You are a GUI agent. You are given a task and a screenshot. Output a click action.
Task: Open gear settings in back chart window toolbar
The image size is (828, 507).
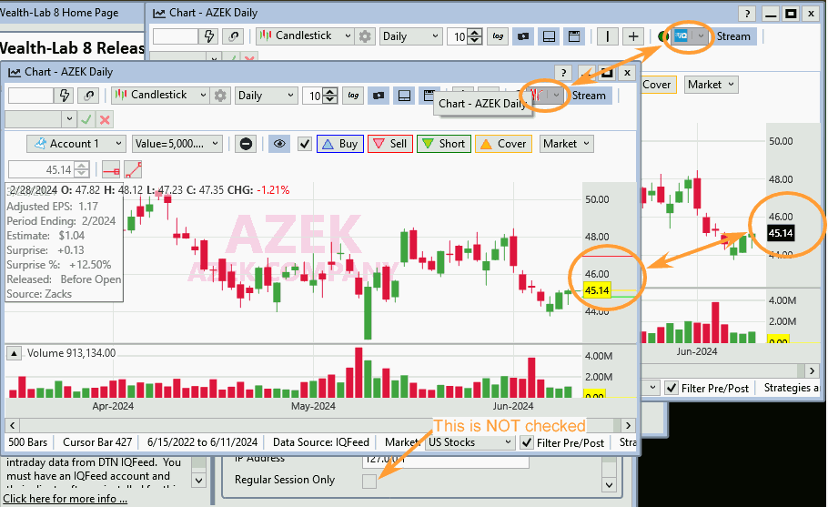click(365, 36)
